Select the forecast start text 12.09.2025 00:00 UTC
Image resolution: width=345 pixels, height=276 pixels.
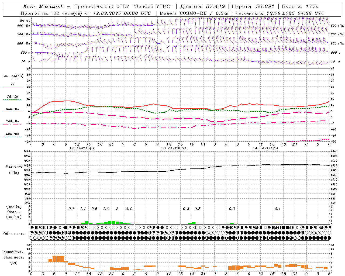(x=122, y=13)
